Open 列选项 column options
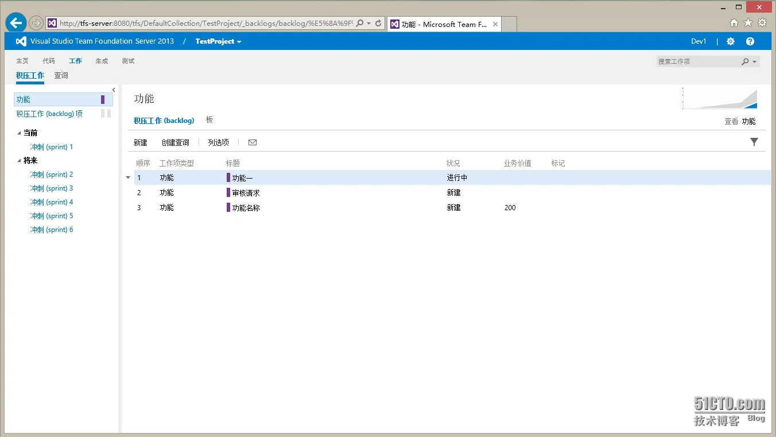776x437 pixels. [x=219, y=142]
